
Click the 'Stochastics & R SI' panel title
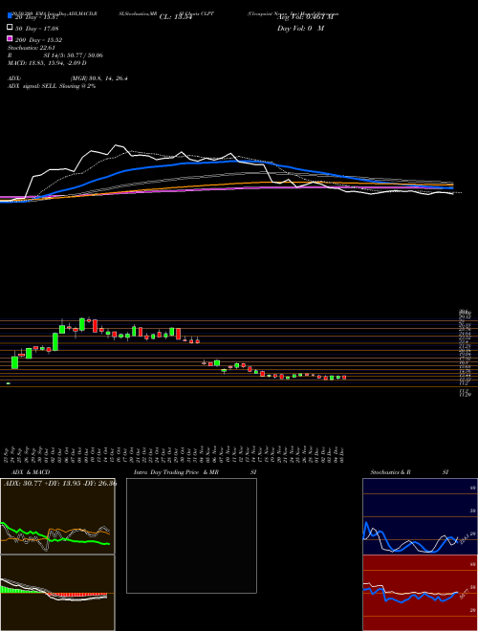click(409, 472)
